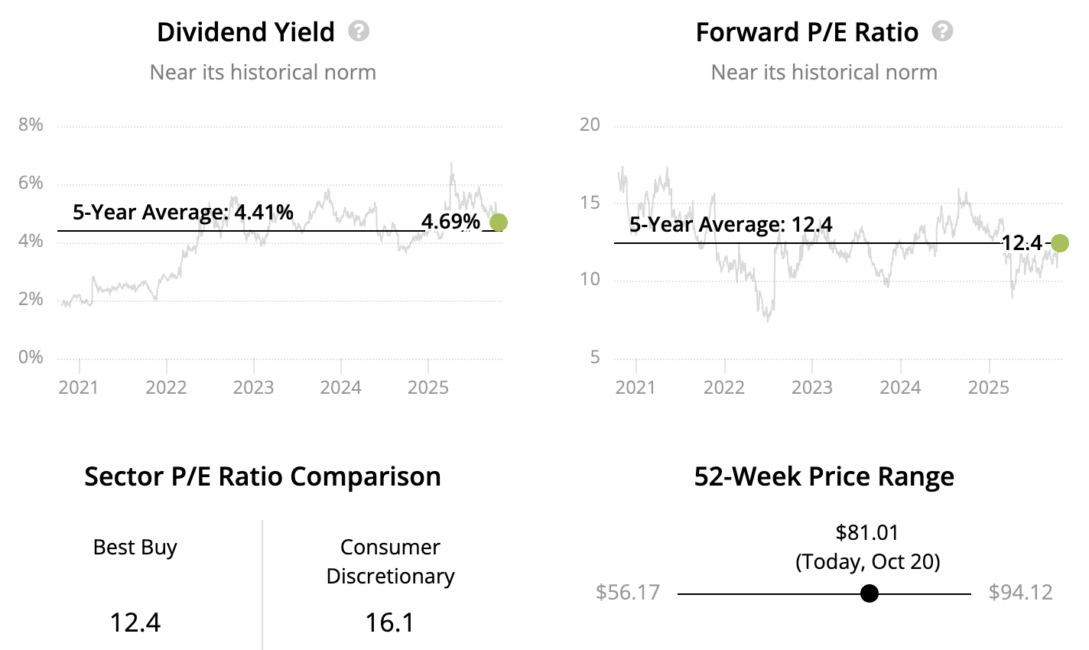1089x650 pixels.
Task: Click the Sector P/E Ratio Comparison heading
Action: 262,476
